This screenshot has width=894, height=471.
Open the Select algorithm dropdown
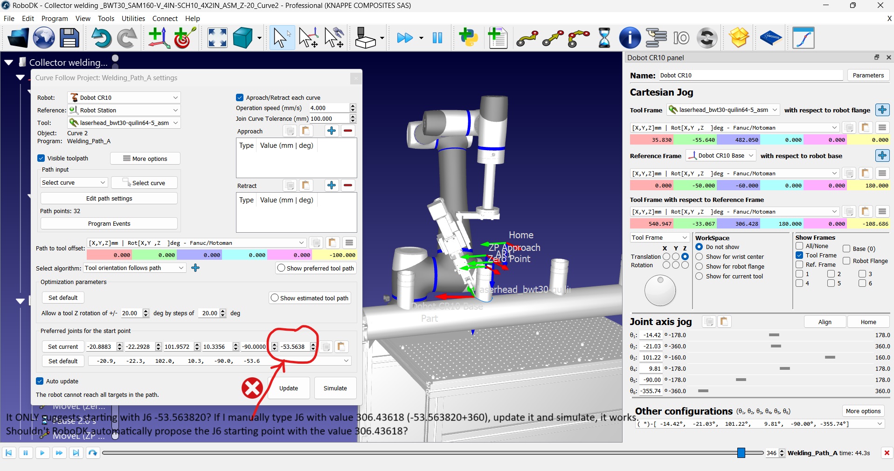tap(135, 268)
